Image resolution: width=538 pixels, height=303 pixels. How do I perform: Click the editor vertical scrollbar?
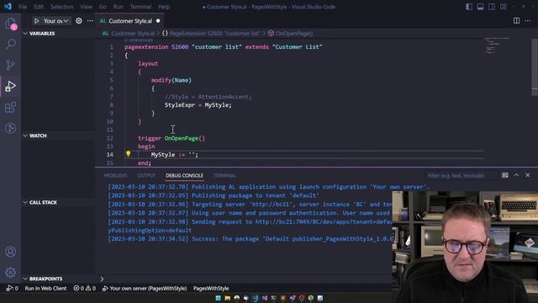point(535,67)
